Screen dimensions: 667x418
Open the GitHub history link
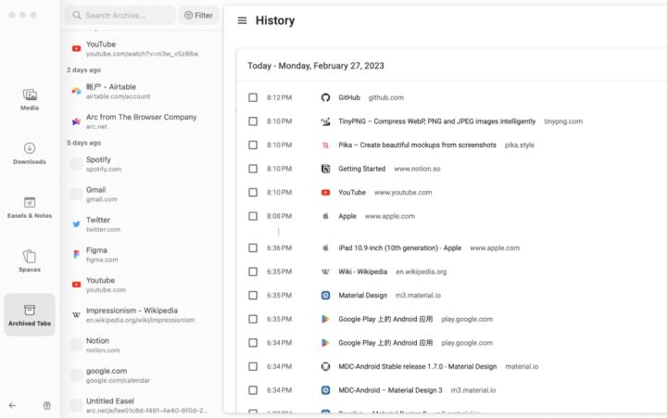[x=349, y=97]
